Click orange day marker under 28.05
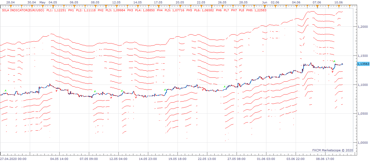 [x=243, y=6]
